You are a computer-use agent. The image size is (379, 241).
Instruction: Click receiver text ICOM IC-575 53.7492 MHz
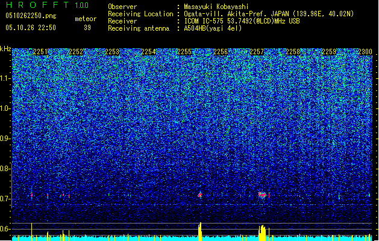(x=242, y=21)
